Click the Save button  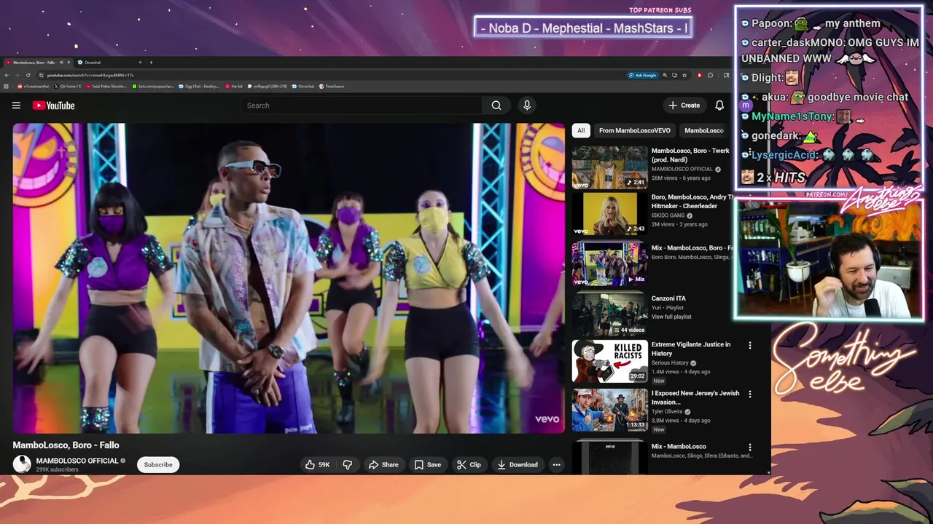tap(428, 464)
